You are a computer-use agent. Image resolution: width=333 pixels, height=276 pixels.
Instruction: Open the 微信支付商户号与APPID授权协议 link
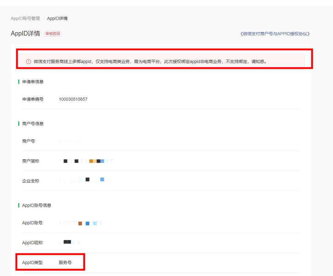point(275,34)
